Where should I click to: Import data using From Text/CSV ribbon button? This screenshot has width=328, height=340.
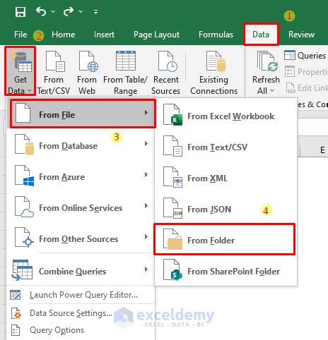(54, 73)
